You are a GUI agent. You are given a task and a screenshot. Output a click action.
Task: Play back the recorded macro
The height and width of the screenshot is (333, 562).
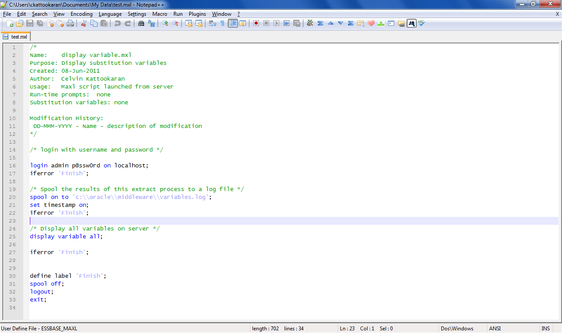point(276,23)
